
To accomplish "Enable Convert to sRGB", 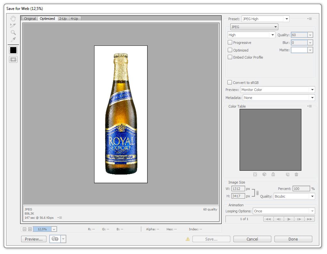I will click(230, 82).
